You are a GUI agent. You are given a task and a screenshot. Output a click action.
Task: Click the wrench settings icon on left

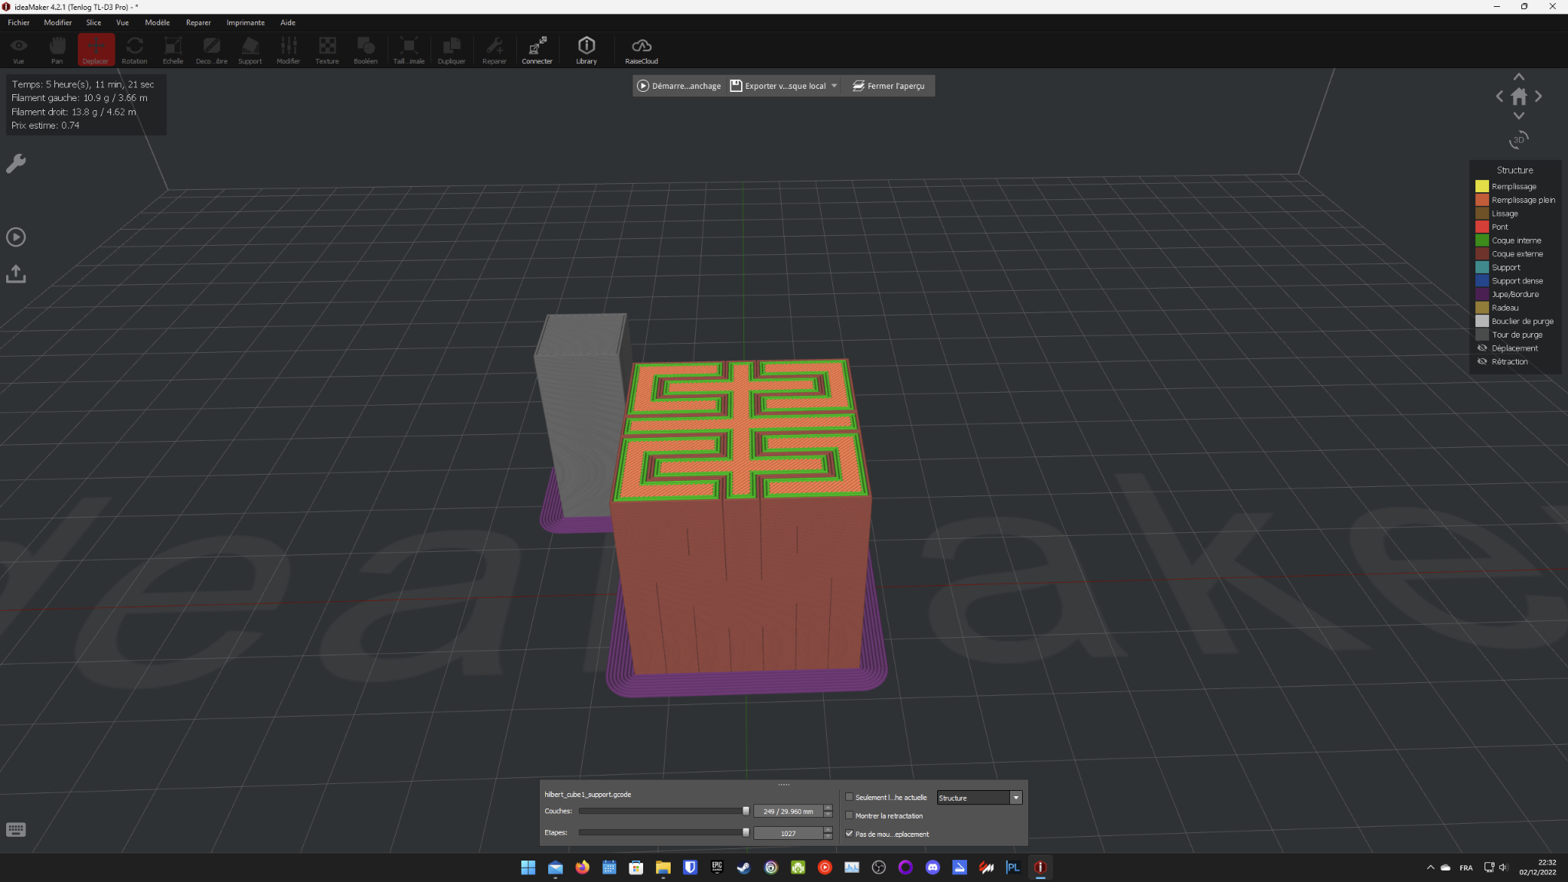pos(16,163)
